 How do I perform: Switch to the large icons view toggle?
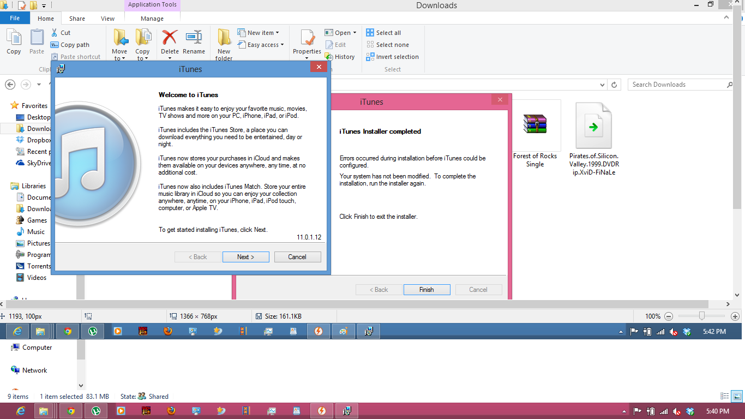click(737, 397)
